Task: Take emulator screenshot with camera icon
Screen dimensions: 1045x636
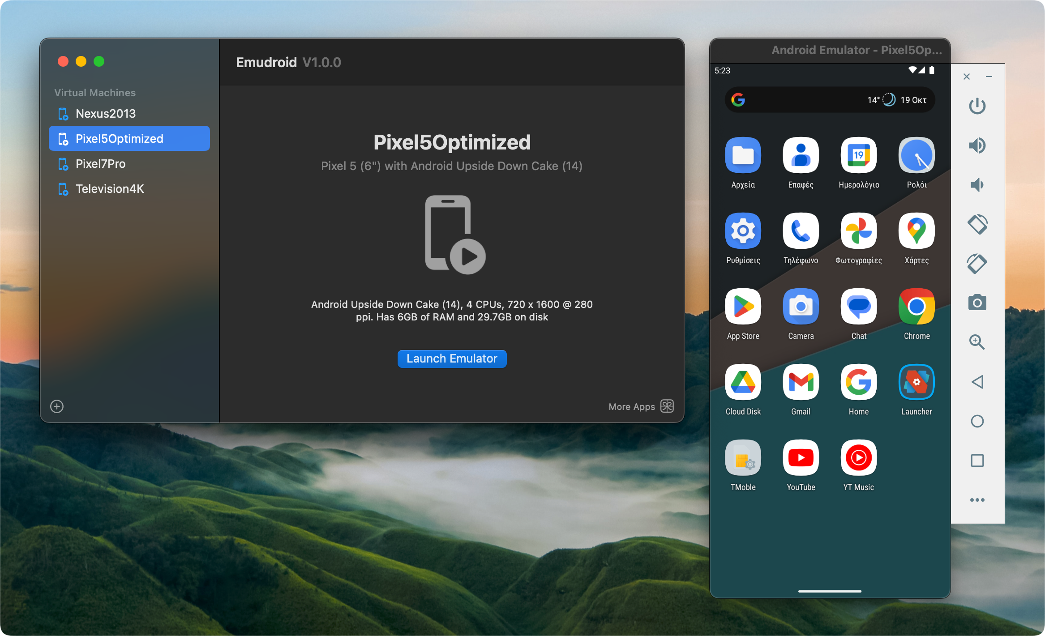Action: [x=977, y=303]
